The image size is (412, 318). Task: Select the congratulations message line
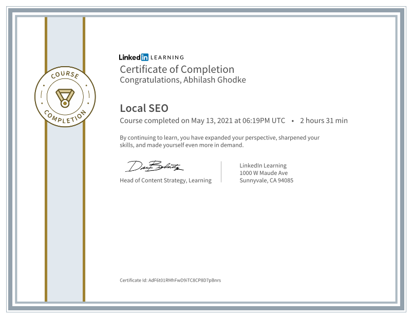click(x=182, y=79)
